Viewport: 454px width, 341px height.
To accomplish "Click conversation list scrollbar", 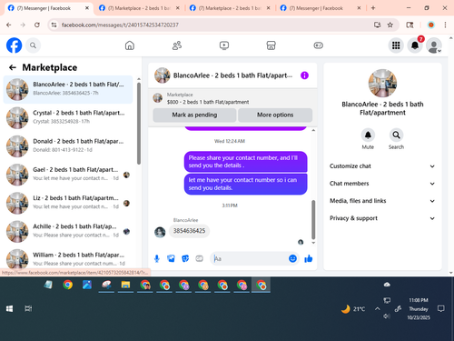I will tap(139, 124).
